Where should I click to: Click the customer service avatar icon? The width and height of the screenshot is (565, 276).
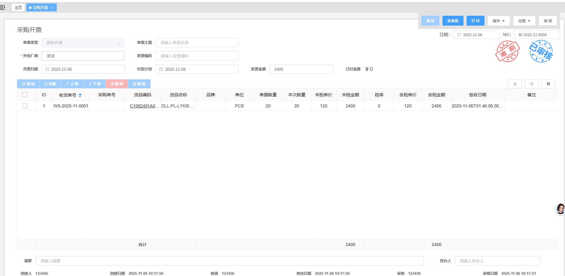(x=560, y=209)
